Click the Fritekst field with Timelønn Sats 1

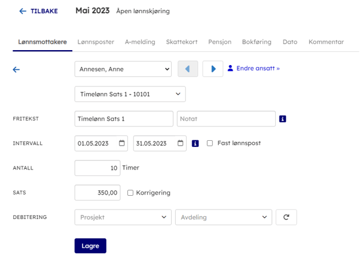(x=124, y=119)
